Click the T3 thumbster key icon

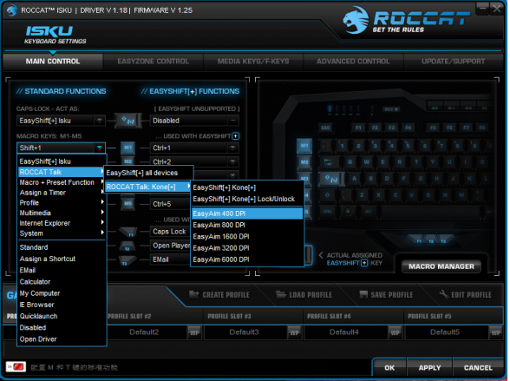[x=127, y=260]
